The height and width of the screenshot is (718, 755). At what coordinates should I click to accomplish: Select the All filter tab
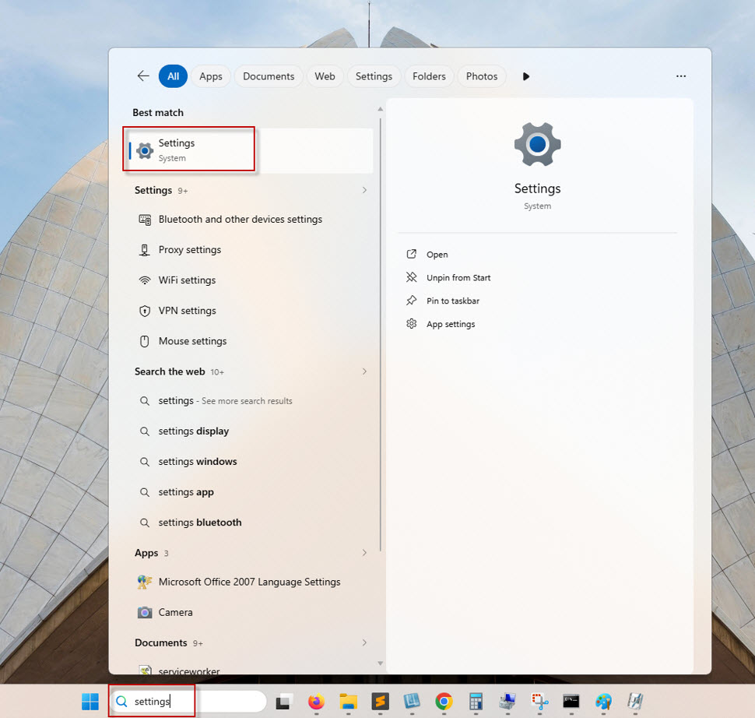coord(173,76)
